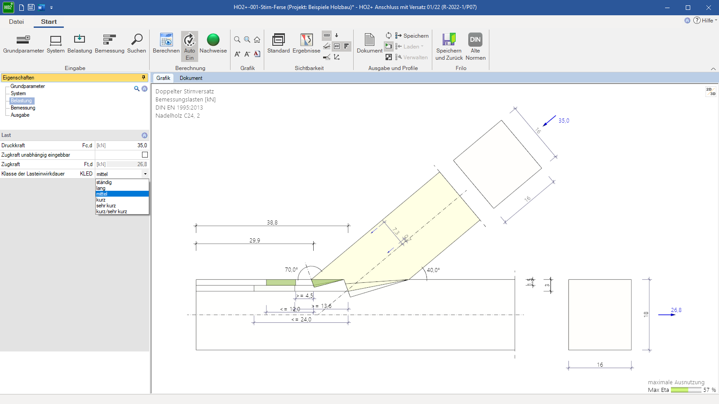The width and height of the screenshot is (719, 404).
Task: Reset view with the home icon
Action: click(257, 40)
